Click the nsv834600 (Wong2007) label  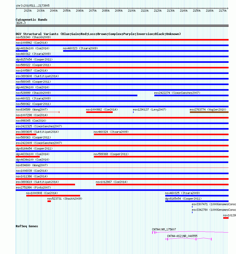click(x=32, y=165)
